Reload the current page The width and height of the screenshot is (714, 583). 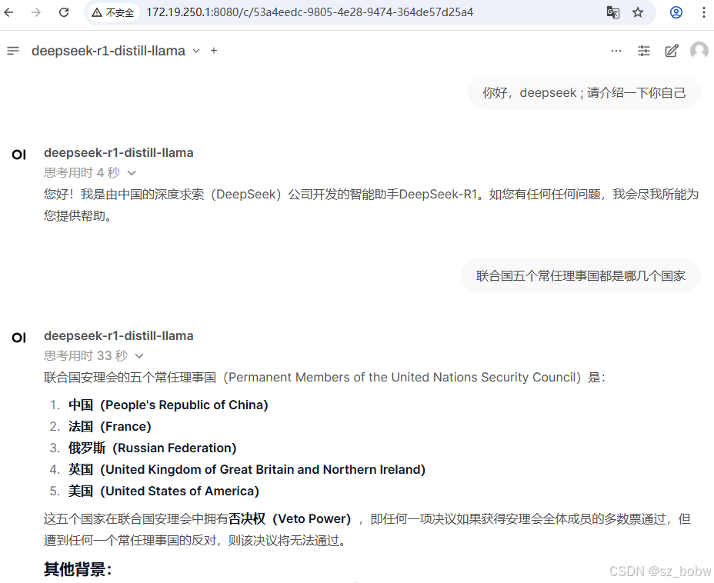pos(64,12)
